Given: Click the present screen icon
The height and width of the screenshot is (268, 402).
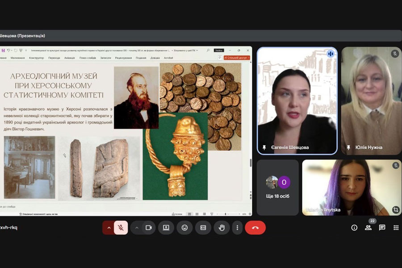Looking at the screenshot, I should click(166, 228).
